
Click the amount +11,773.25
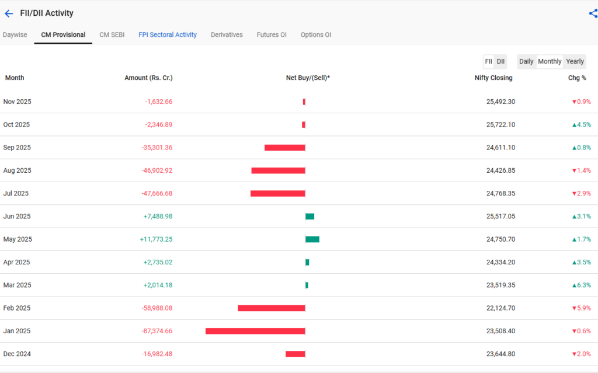pos(156,239)
